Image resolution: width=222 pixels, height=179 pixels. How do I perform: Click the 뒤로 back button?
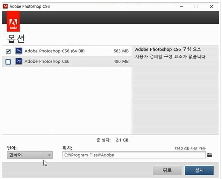[x=167, y=170]
